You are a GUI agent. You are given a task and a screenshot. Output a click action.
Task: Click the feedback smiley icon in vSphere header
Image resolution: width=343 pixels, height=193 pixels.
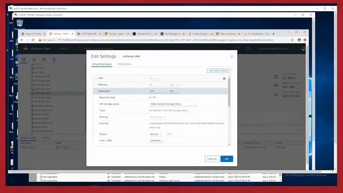[x=303, y=49]
